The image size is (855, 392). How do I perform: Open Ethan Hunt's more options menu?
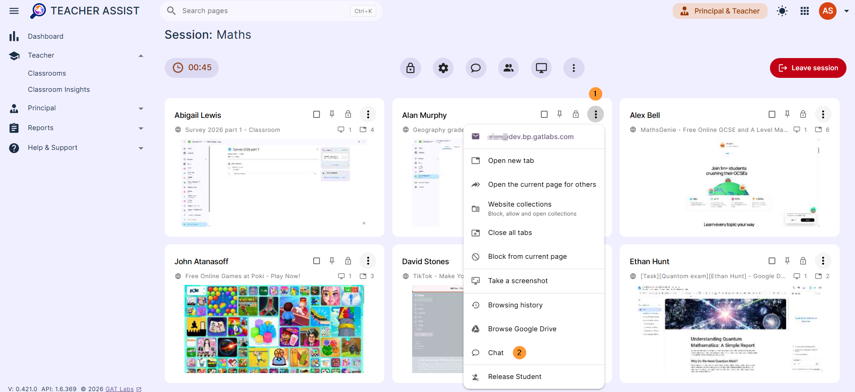[823, 261]
